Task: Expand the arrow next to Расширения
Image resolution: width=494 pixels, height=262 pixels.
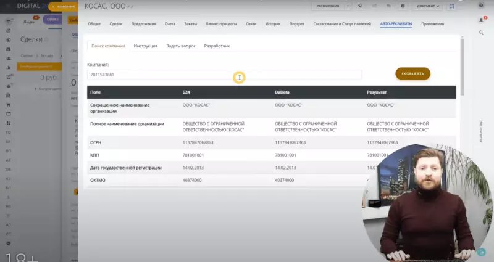Action: tap(348, 6)
